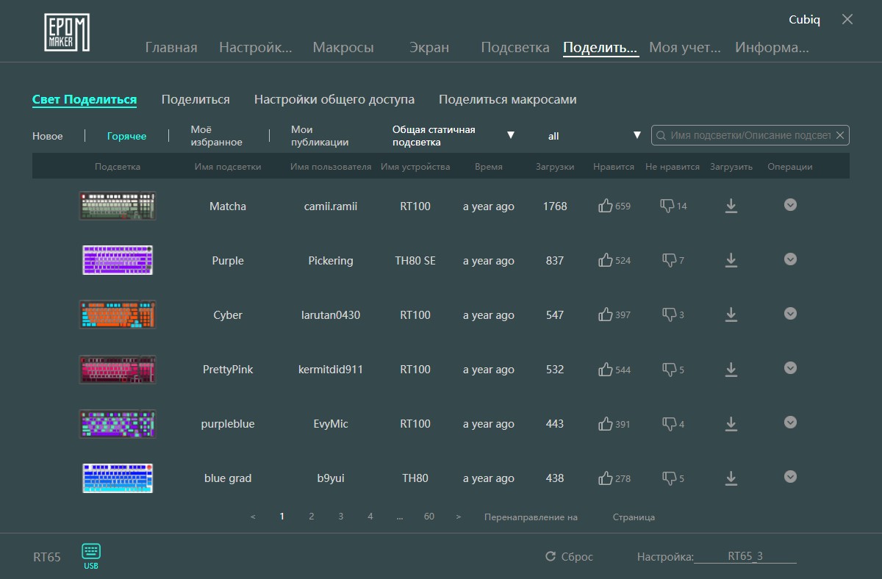
Task: Open the Макросы tab
Action: point(343,48)
